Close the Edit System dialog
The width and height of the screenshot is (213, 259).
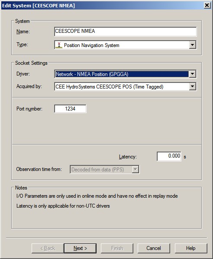pos(207,5)
